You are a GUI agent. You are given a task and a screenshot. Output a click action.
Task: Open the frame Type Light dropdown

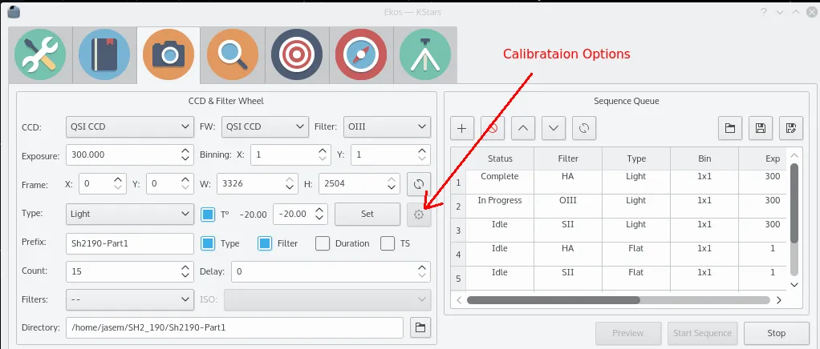pos(130,214)
